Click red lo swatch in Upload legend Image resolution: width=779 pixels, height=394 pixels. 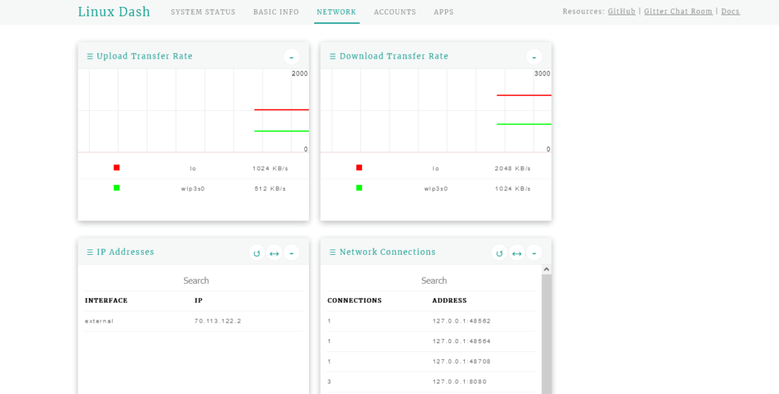116,168
